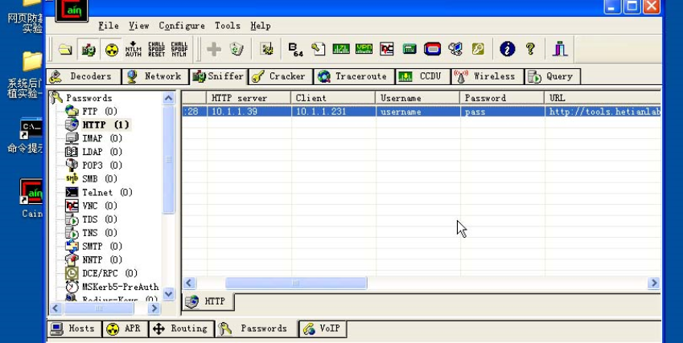Screen dimensions: 683x343
Task: Toggle the Start/Stop APR radiation icon
Action: point(112,49)
